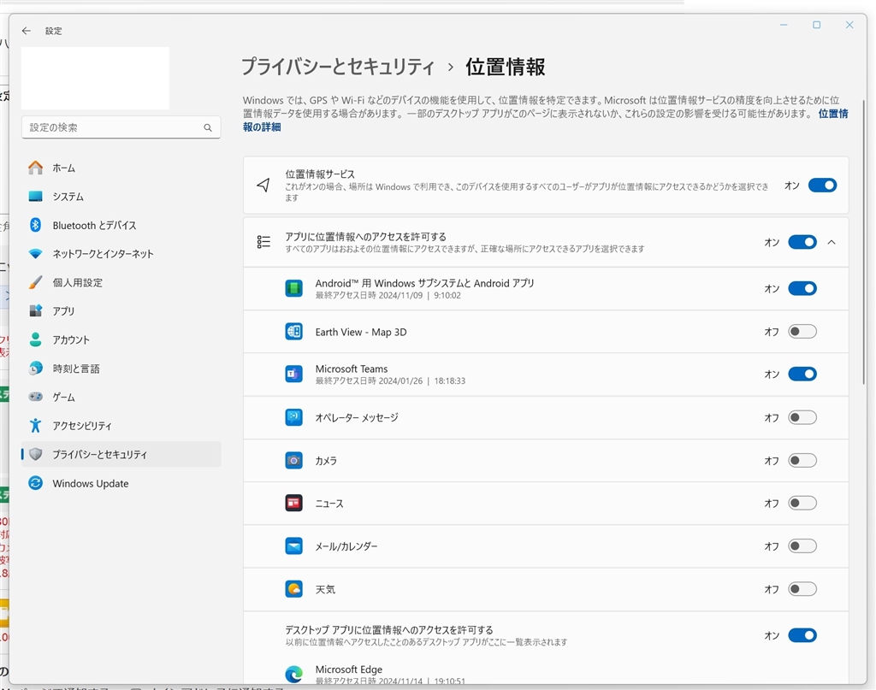Screen dimensions: 876x690
Task: Click the personalization paintbrush icon
Action: (x=36, y=282)
